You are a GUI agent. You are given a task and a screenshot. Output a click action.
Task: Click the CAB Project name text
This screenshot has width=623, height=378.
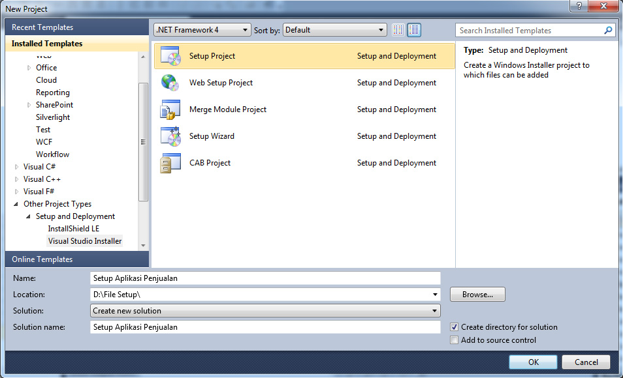click(210, 163)
